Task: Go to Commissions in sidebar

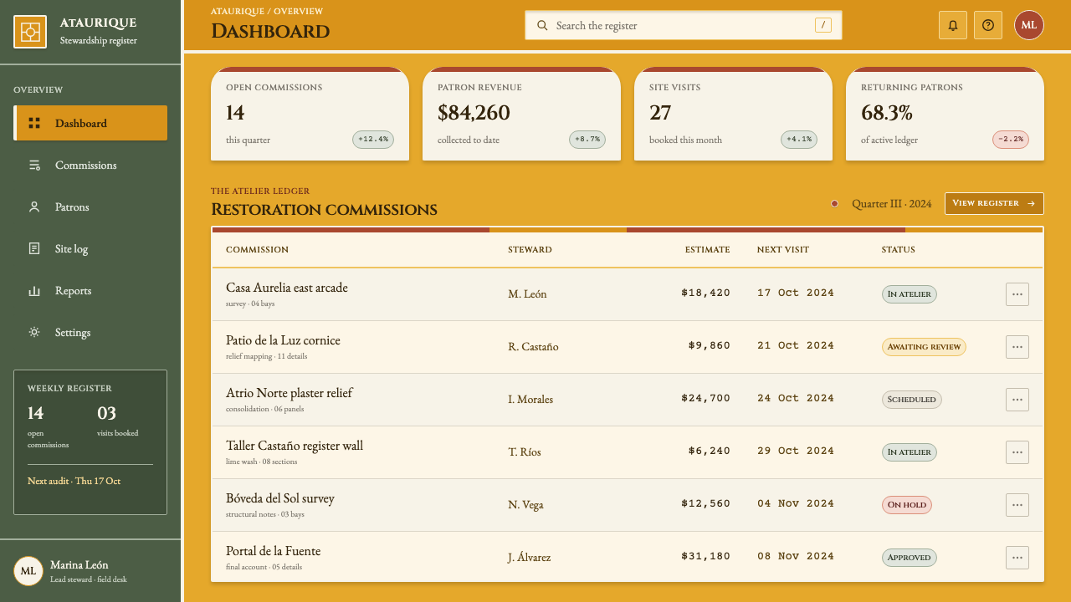Action: (90, 165)
